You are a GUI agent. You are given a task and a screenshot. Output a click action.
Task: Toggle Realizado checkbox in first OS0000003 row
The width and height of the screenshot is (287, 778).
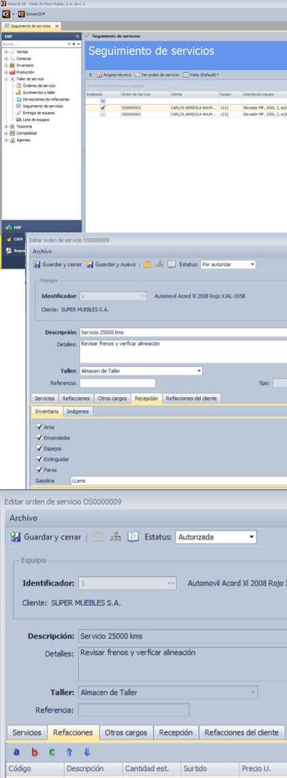click(x=102, y=107)
